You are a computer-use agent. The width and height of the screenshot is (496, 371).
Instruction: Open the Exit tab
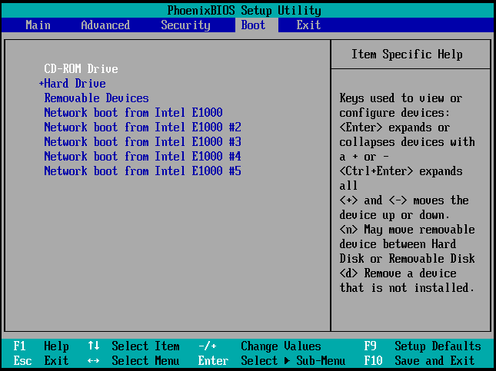[x=308, y=25]
